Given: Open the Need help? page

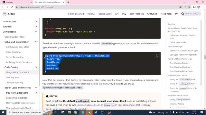Looking at the screenshot, I should 166,14.
